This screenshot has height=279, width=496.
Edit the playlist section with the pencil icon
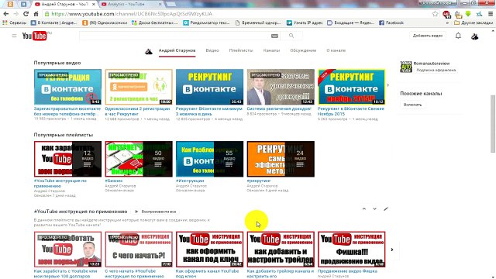[386, 208]
